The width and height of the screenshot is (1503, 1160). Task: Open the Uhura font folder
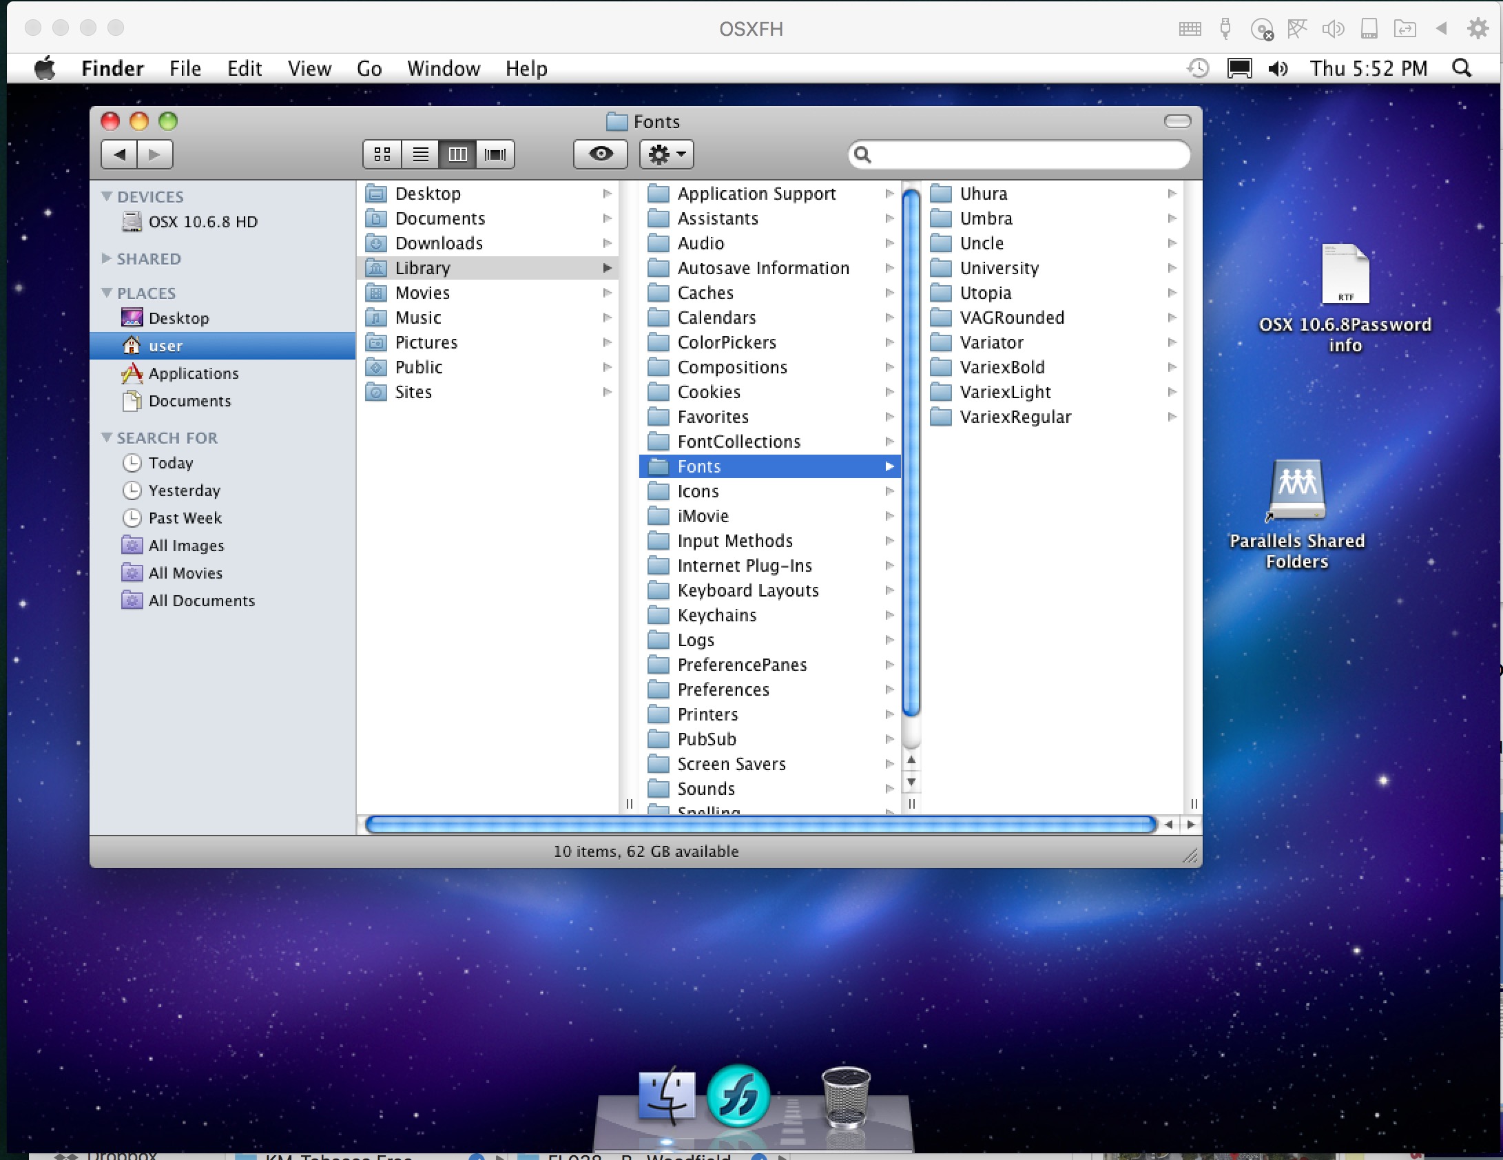[1053, 194]
